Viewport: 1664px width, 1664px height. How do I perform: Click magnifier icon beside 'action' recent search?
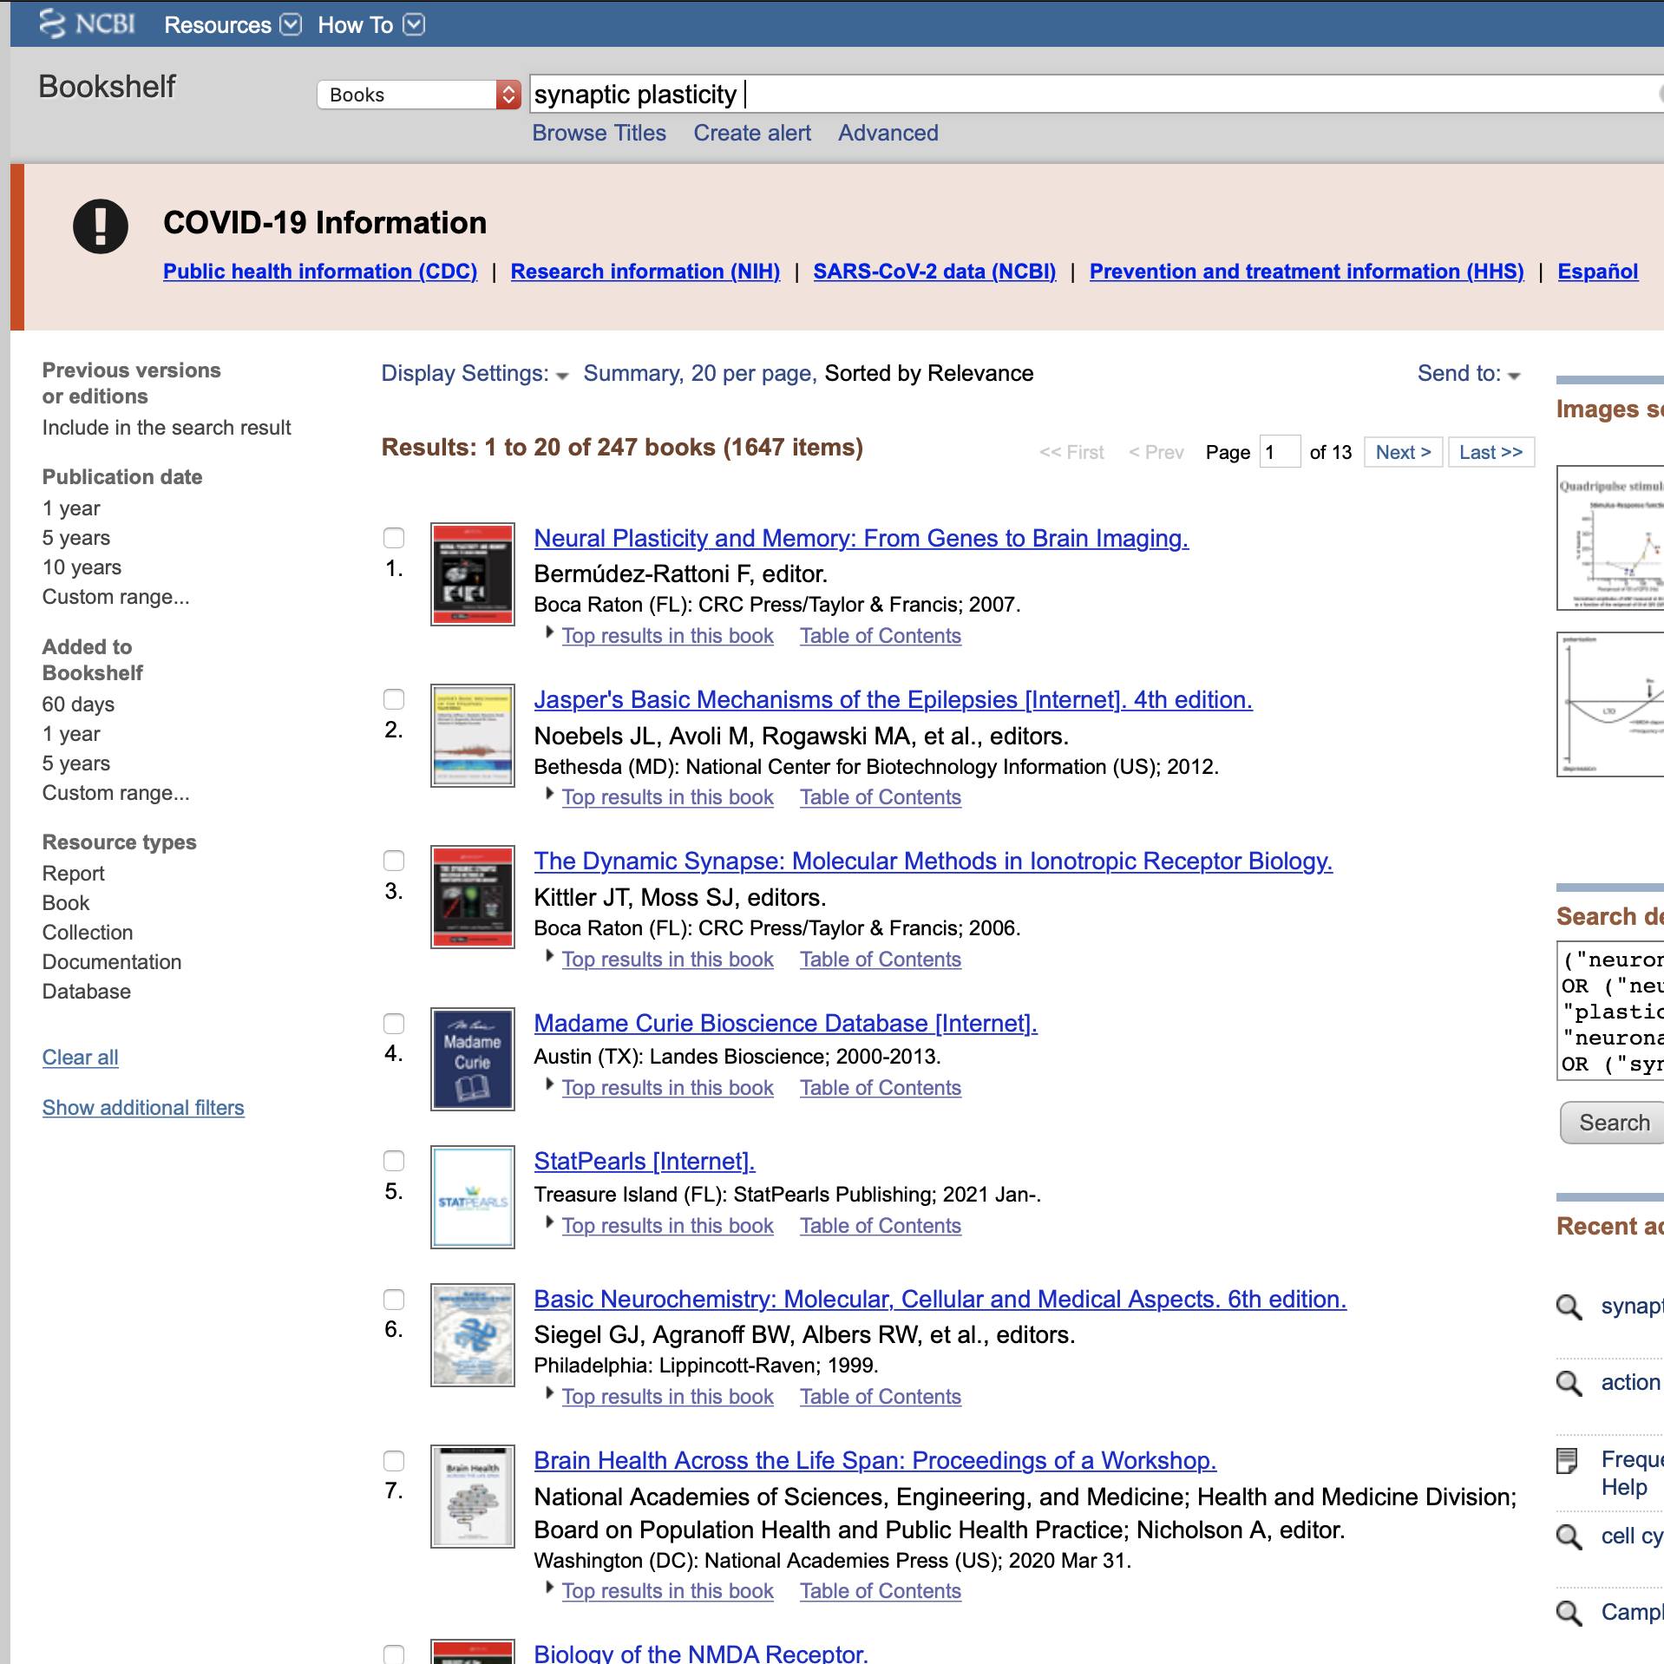tap(1569, 1382)
